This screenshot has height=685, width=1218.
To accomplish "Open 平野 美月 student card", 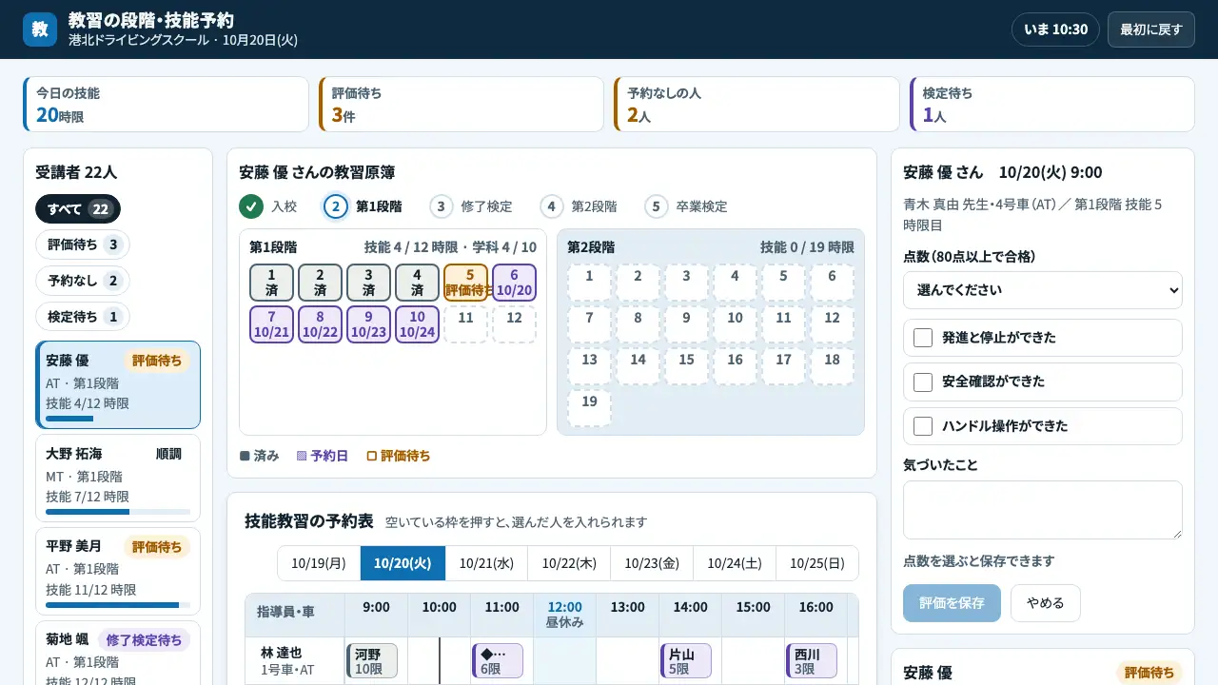I will tap(118, 572).
